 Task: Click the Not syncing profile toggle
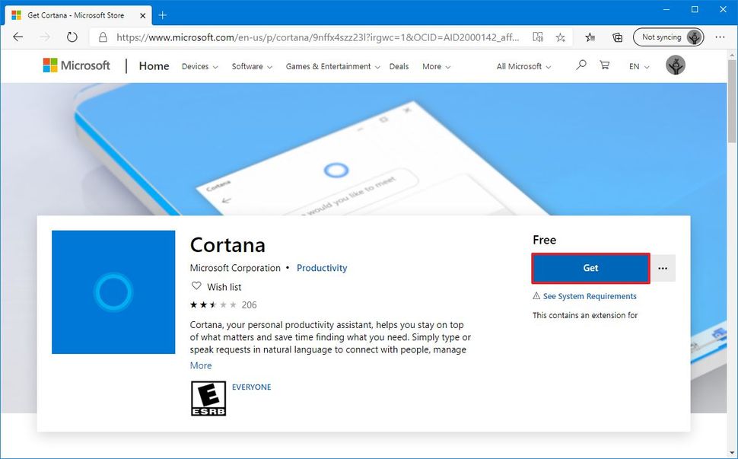[668, 37]
